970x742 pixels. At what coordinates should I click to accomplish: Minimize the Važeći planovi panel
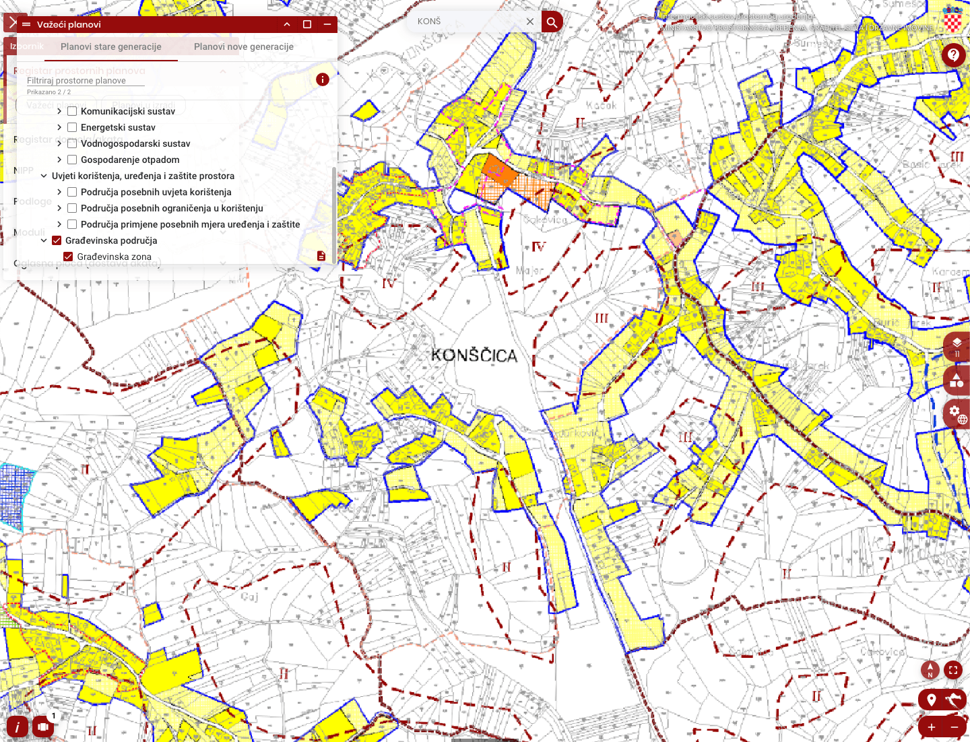click(327, 24)
